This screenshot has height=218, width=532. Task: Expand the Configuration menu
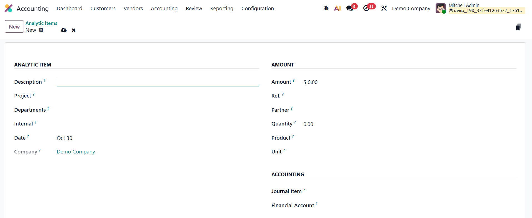[258, 8]
